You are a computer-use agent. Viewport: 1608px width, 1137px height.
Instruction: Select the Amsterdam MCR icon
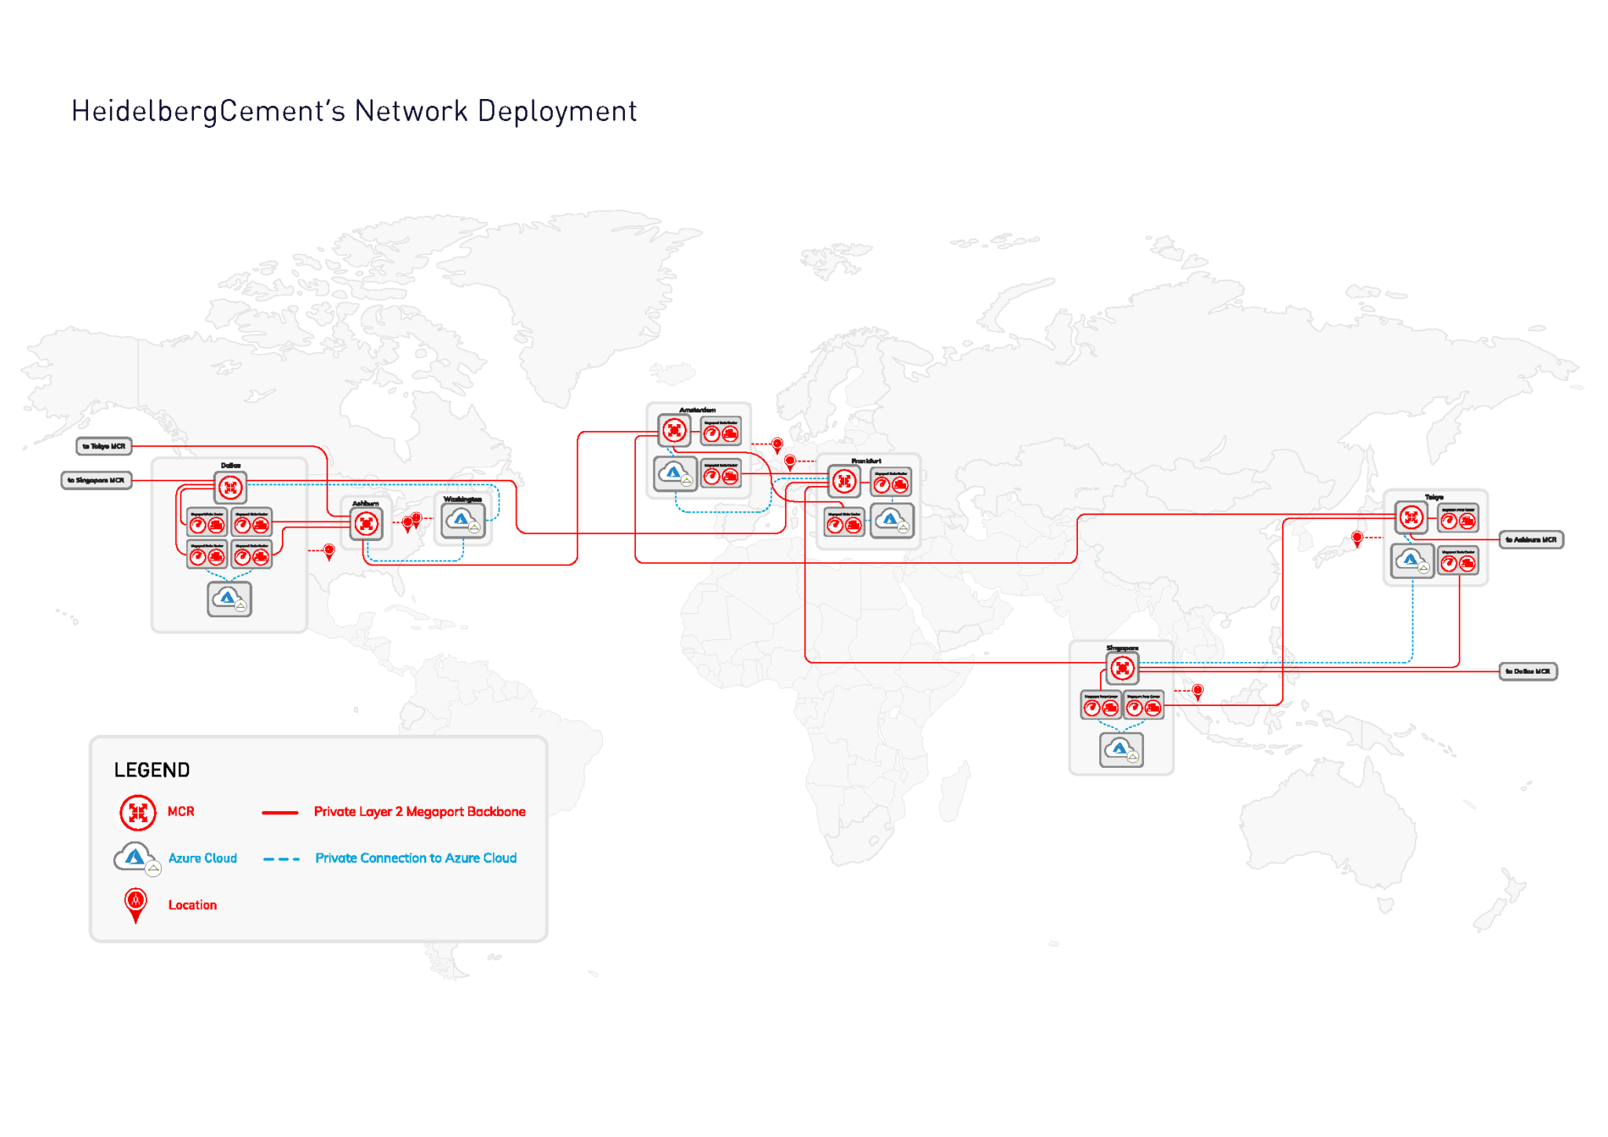(x=674, y=430)
